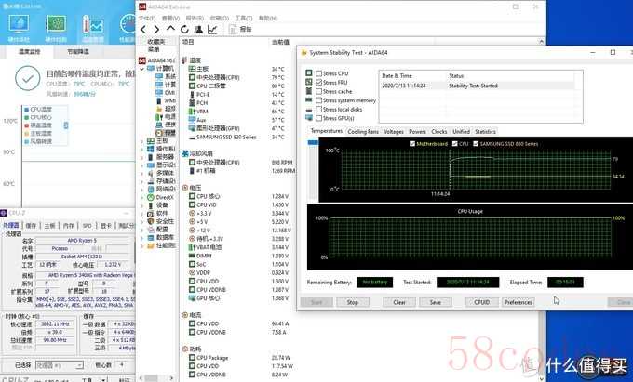Enable the Stress local disks checkbox
This screenshot has height=382, width=633.
[319, 109]
